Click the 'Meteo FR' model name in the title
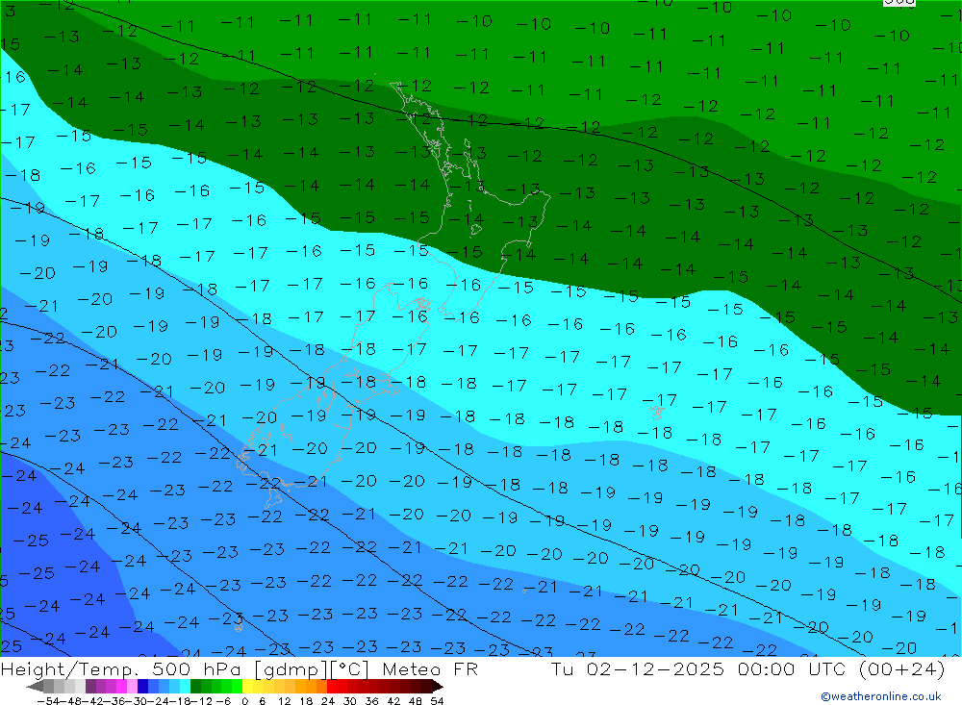The width and height of the screenshot is (962, 705). coord(430,668)
